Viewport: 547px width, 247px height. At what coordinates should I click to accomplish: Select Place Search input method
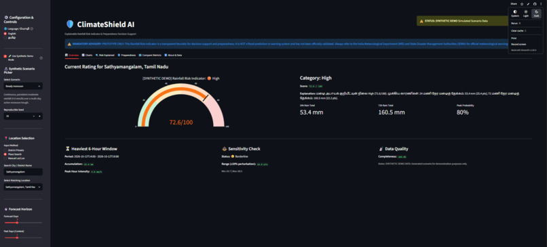coord(5,154)
